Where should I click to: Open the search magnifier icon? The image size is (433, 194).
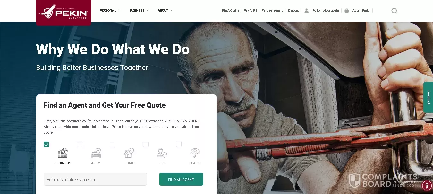[395, 11]
